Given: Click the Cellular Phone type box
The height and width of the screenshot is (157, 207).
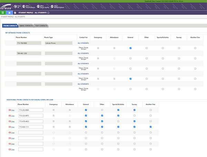Looking at the screenshot, I should [59, 43].
